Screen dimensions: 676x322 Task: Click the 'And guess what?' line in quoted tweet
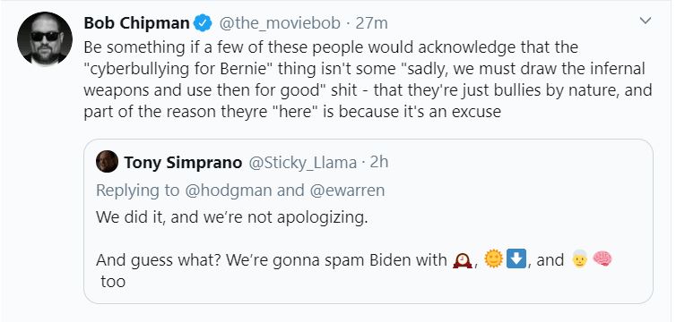tap(353, 270)
